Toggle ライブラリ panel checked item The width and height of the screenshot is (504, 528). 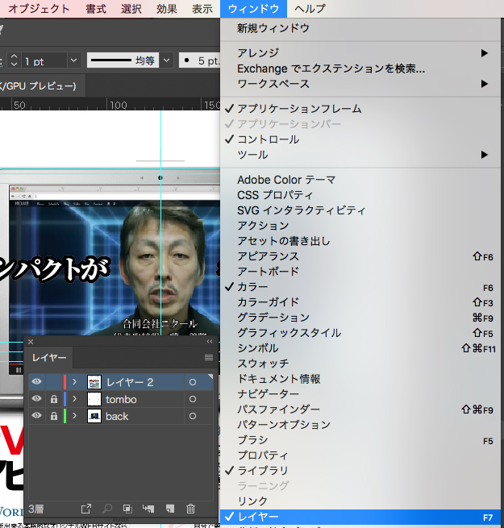point(360,471)
